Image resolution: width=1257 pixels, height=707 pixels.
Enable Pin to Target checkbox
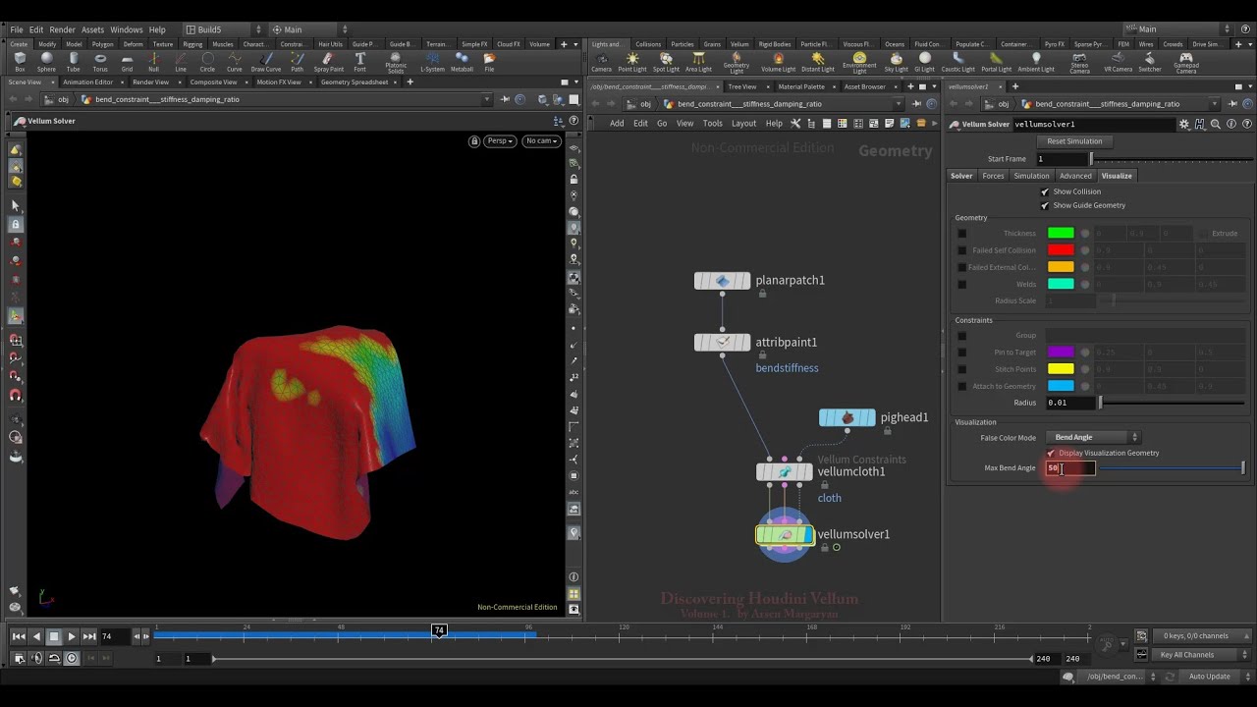pos(962,353)
